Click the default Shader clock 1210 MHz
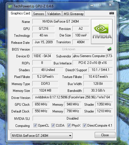This screenshot has width=129, height=145. pos(104,111)
